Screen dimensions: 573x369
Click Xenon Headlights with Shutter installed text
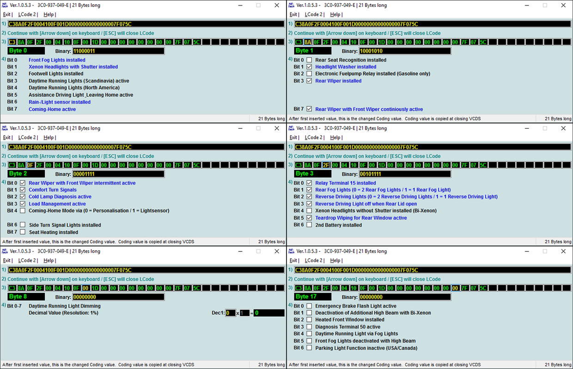(x=73, y=67)
